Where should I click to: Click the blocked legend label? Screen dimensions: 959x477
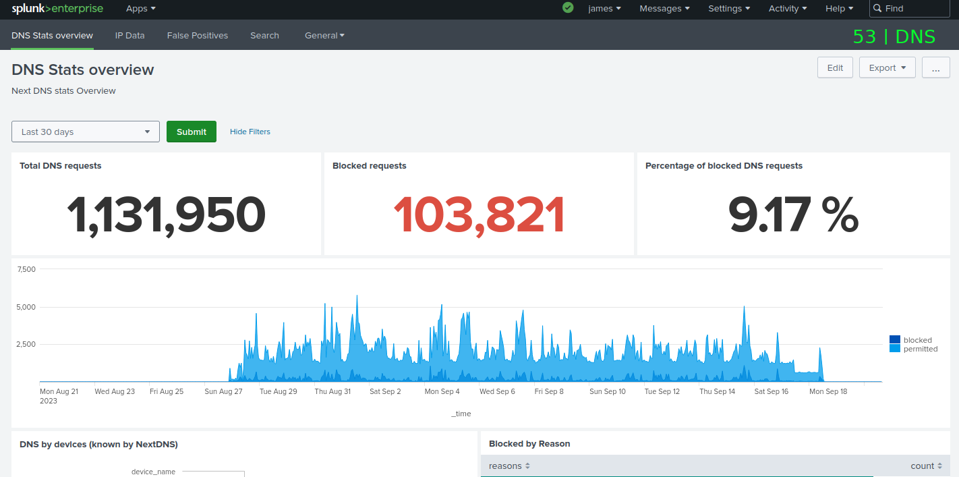918,340
